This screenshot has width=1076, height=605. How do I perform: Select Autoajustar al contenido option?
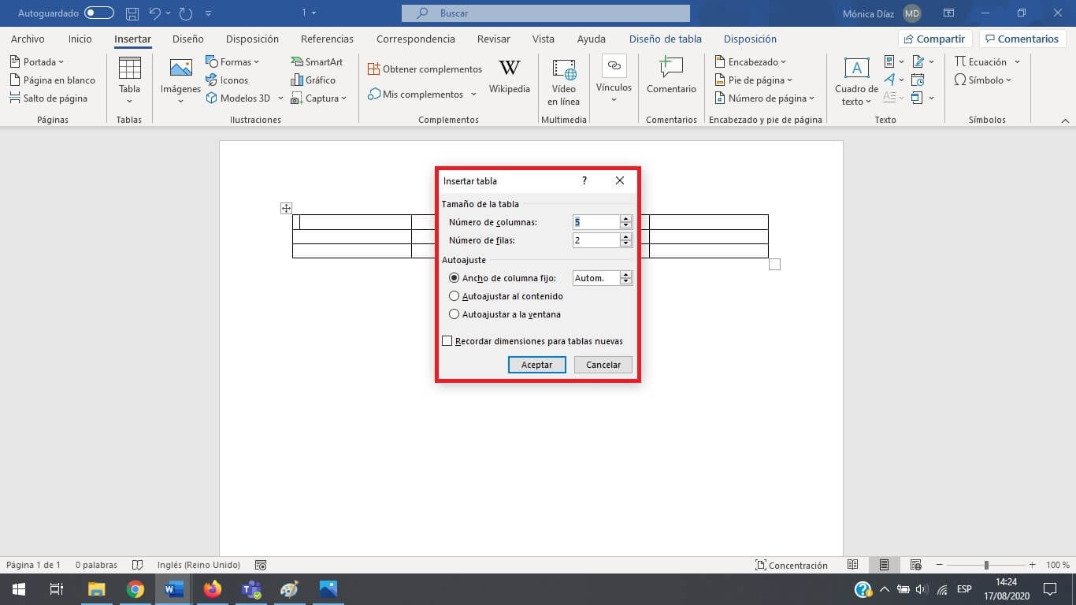pyautogui.click(x=506, y=296)
